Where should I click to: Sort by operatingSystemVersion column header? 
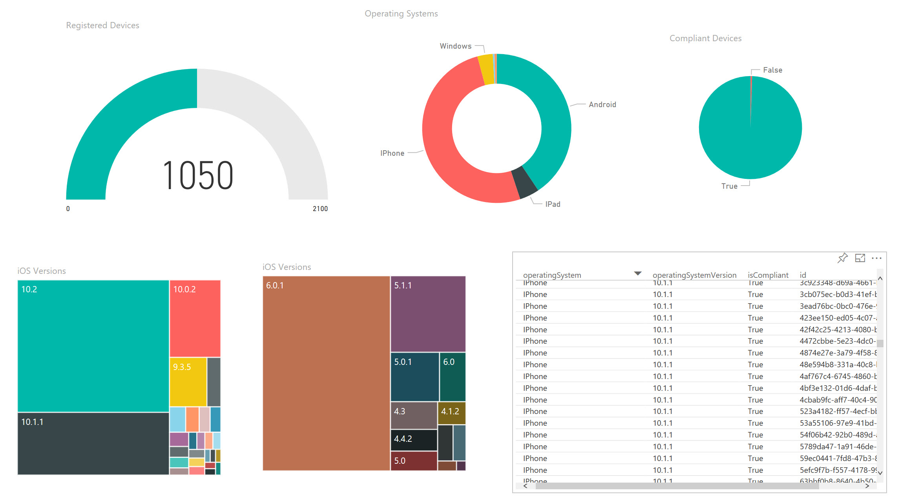point(694,275)
